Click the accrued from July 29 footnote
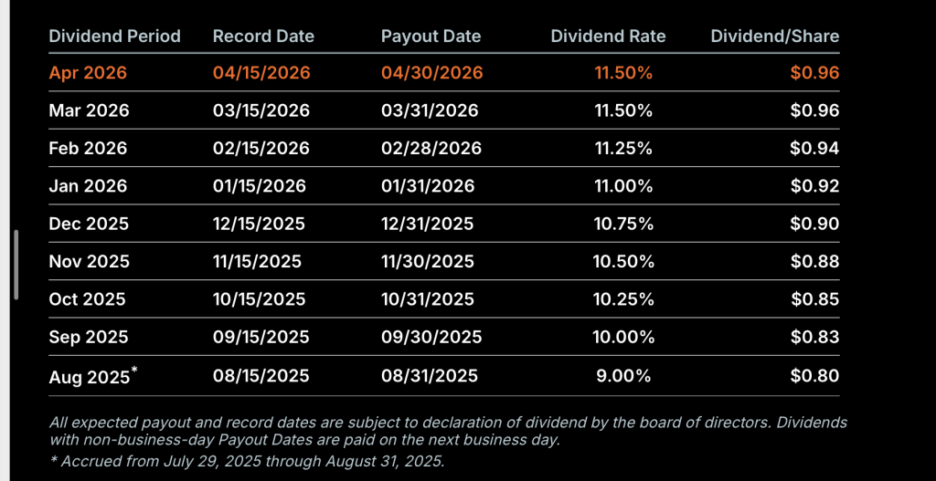 pos(247,461)
